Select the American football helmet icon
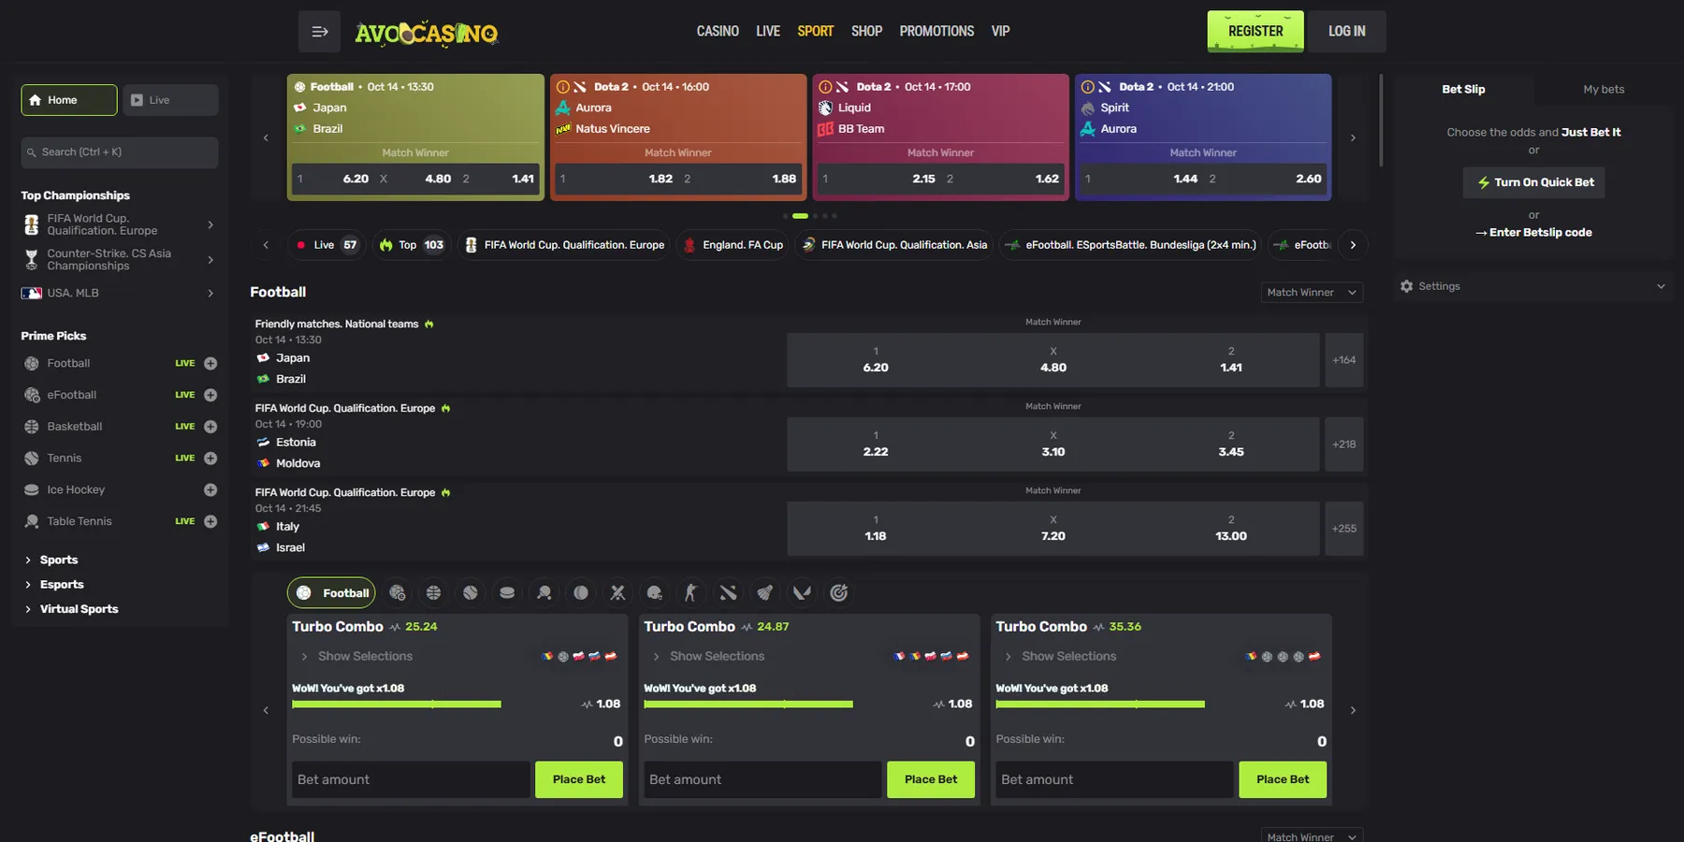This screenshot has width=1684, height=842. (x=655, y=593)
